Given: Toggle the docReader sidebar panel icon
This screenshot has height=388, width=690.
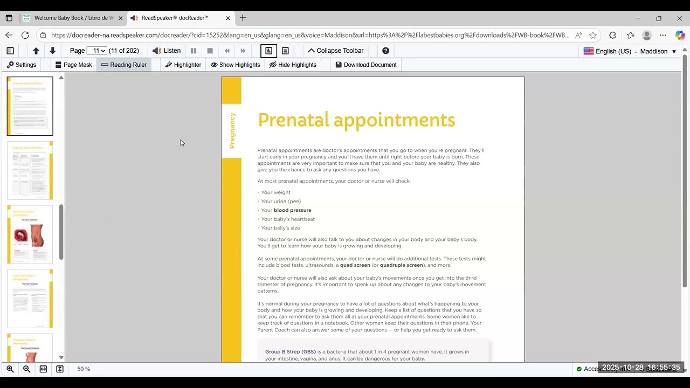Looking at the screenshot, I should coord(10,51).
